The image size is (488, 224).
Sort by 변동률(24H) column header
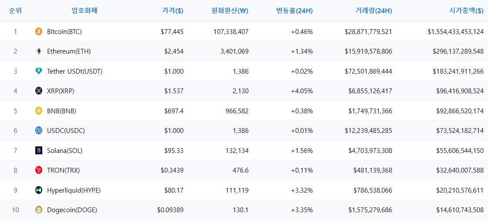point(295,11)
